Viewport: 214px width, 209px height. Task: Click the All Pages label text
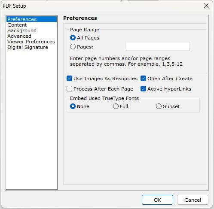[x=88, y=38]
